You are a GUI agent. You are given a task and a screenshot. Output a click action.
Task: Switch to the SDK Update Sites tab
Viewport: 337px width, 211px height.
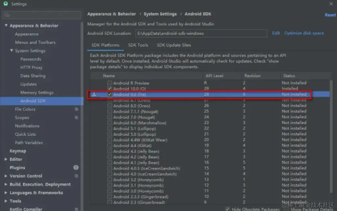(174, 45)
